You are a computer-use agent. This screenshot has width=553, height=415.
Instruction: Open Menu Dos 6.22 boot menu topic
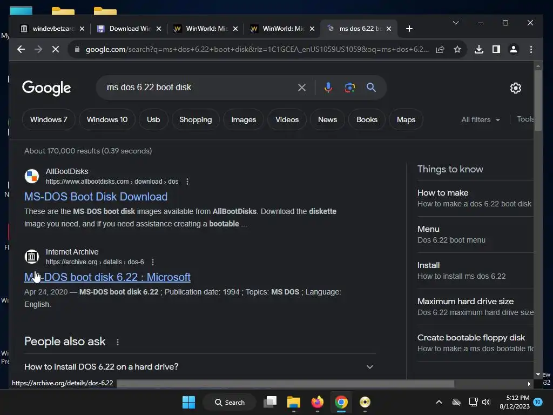click(475, 235)
